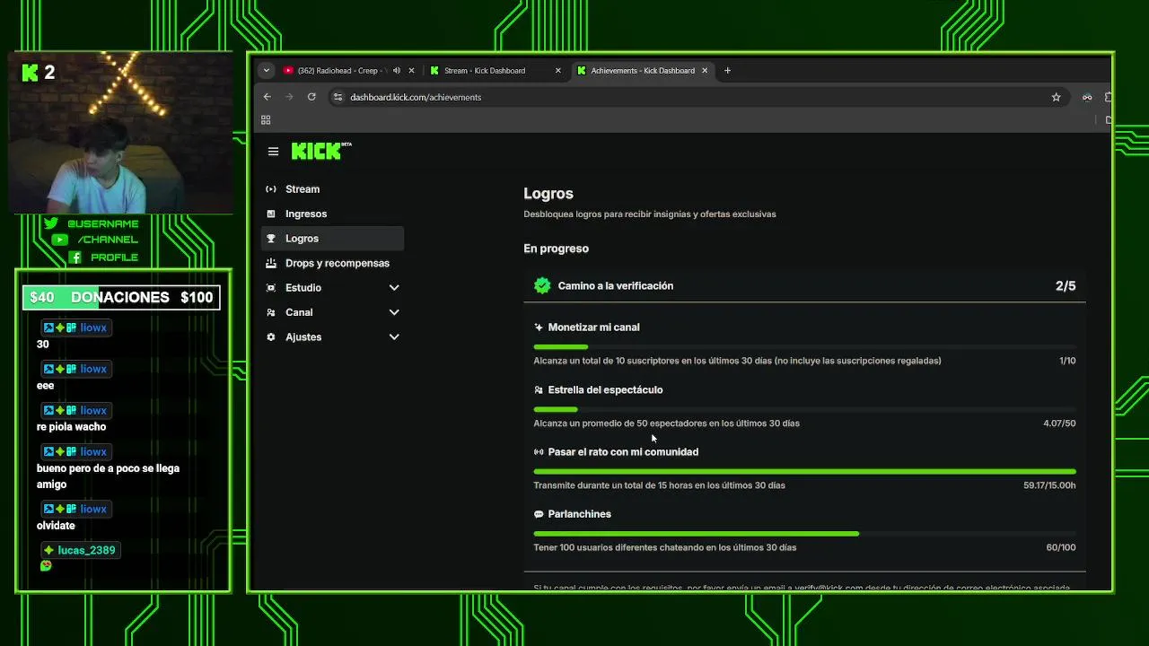Click the incognito glasses icon in toolbar

pyautogui.click(x=1087, y=97)
